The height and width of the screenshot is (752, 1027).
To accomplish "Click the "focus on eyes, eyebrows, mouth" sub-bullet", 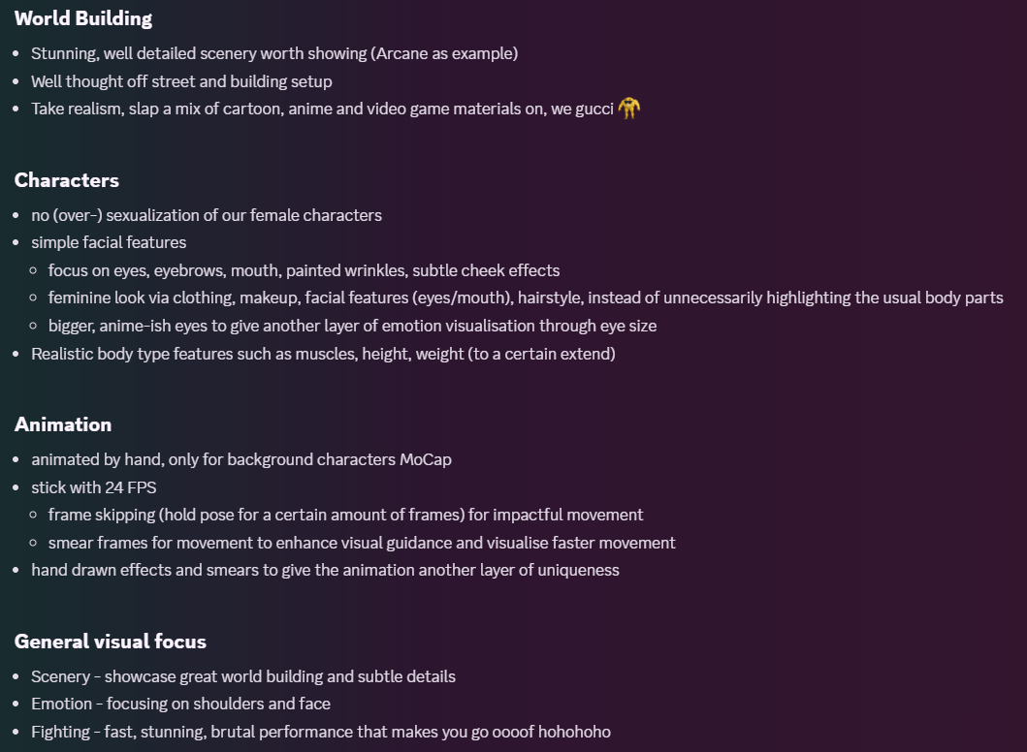I will pos(304,270).
